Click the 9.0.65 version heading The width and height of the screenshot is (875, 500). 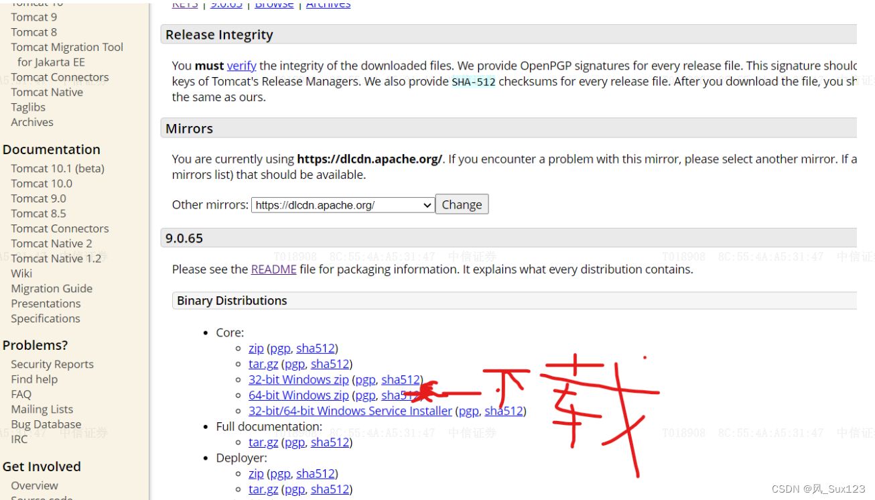tap(184, 239)
